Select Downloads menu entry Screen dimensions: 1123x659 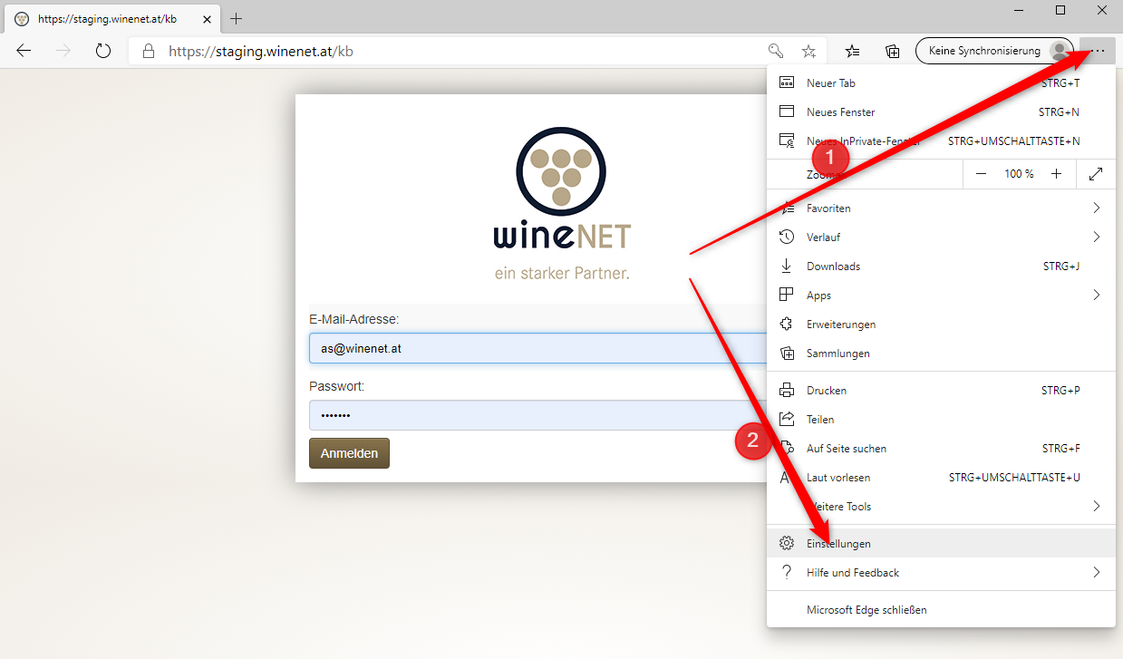(833, 267)
